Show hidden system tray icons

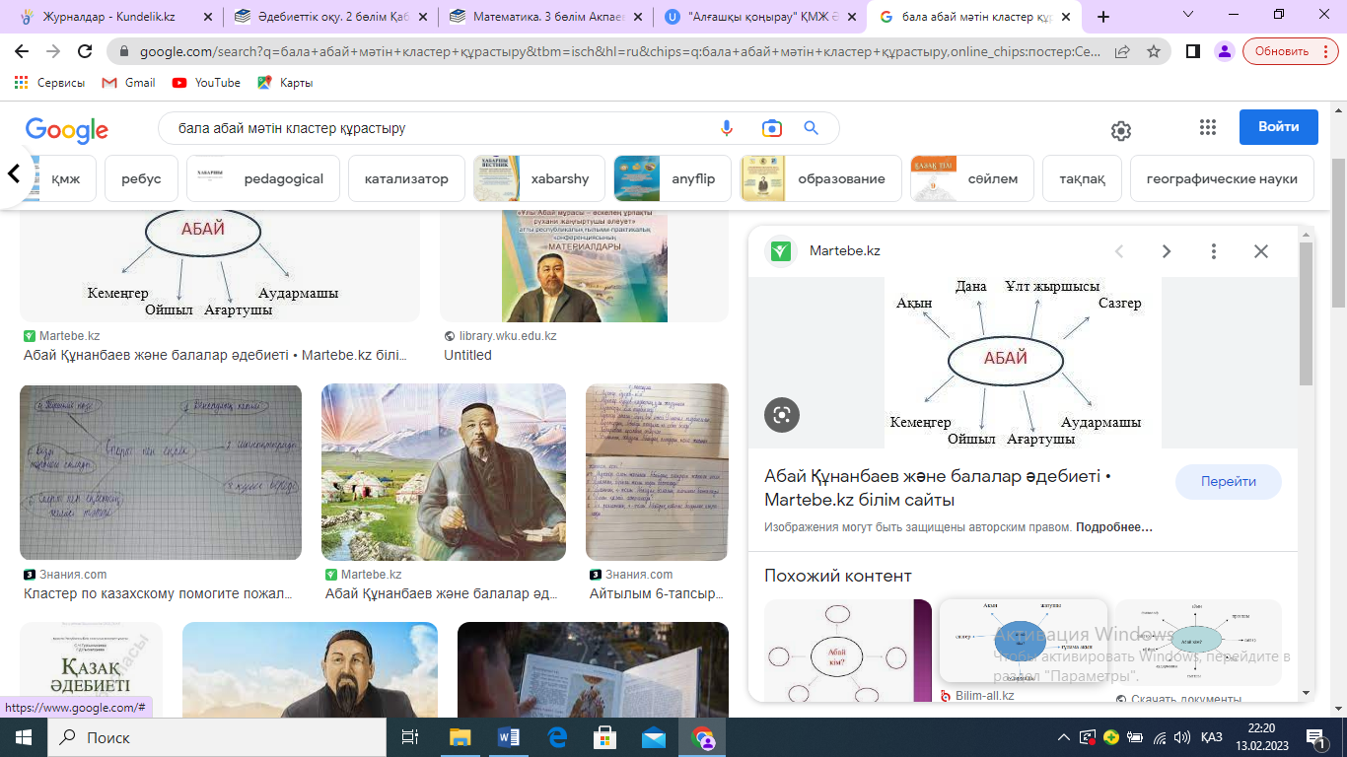tap(1064, 737)
